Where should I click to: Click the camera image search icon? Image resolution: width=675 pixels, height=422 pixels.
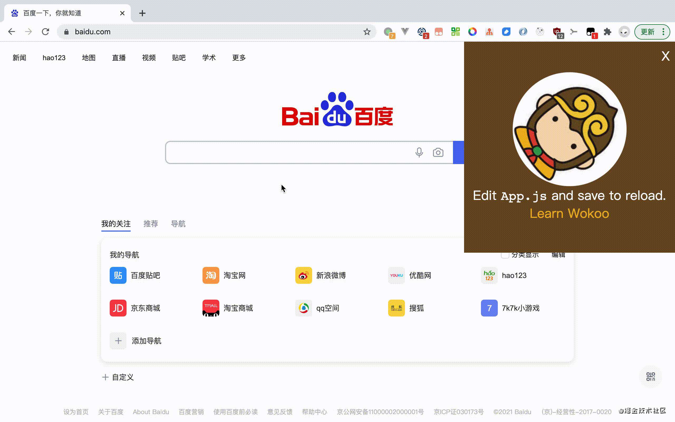click(438, 152)
